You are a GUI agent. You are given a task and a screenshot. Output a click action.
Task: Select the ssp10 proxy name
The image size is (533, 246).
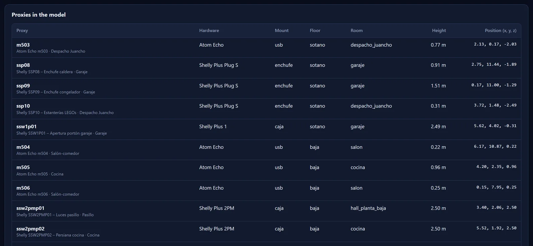click(23, 106)
